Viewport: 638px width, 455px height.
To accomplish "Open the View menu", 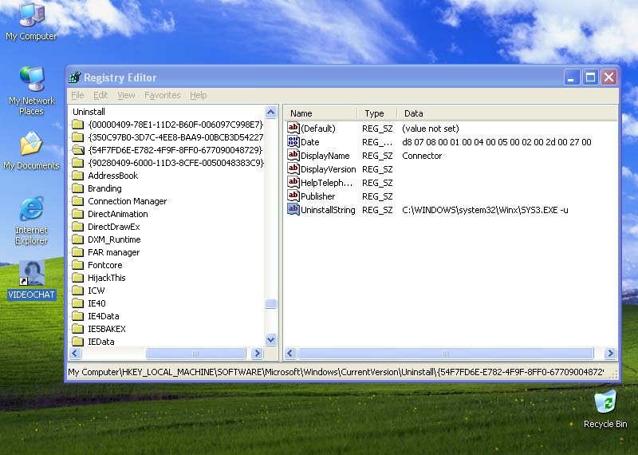I will (126, 95).
